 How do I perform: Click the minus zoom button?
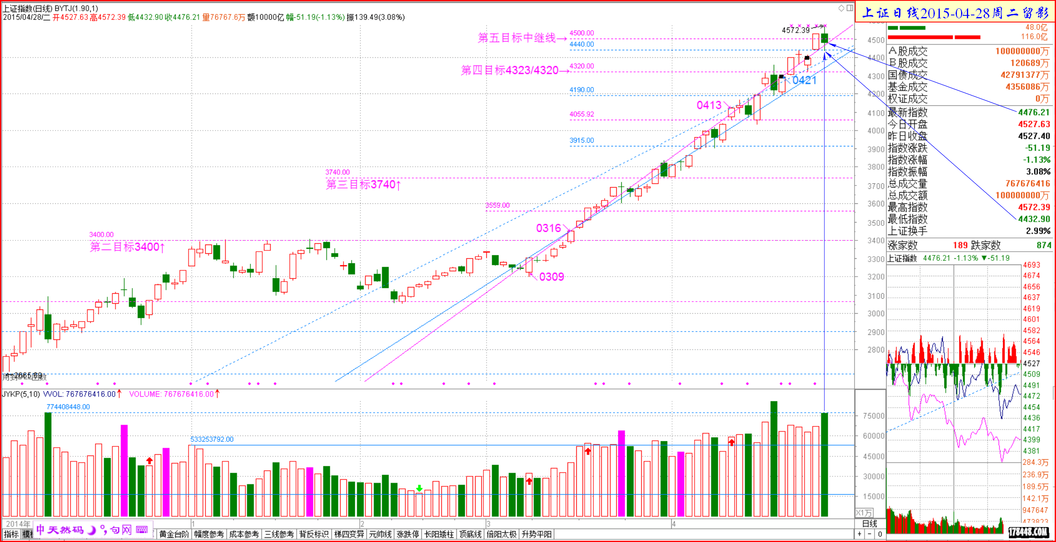869,534
